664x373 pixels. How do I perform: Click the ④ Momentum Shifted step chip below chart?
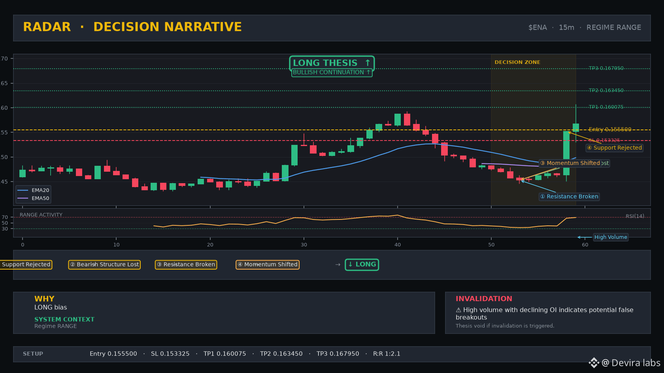pos(268,264)
